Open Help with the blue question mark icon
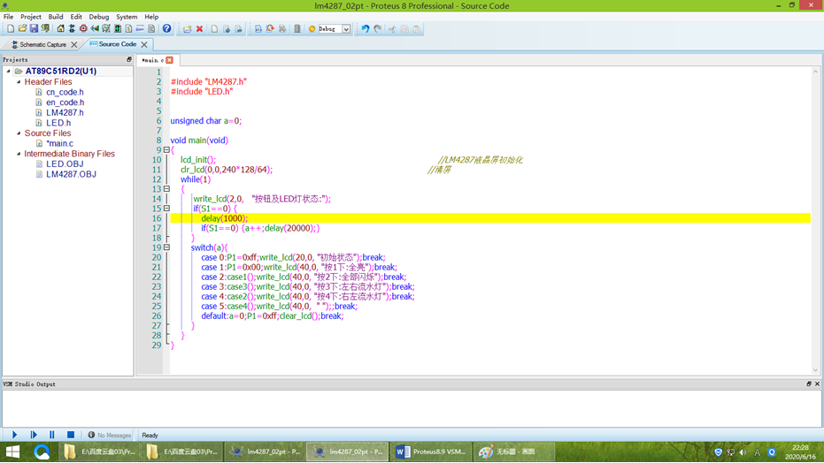The width and height of the screenshot is (824, 463). (166, 29)
